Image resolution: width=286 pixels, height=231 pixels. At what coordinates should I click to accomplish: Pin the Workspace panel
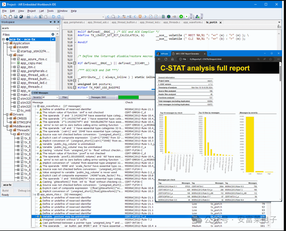coord(55,22)
